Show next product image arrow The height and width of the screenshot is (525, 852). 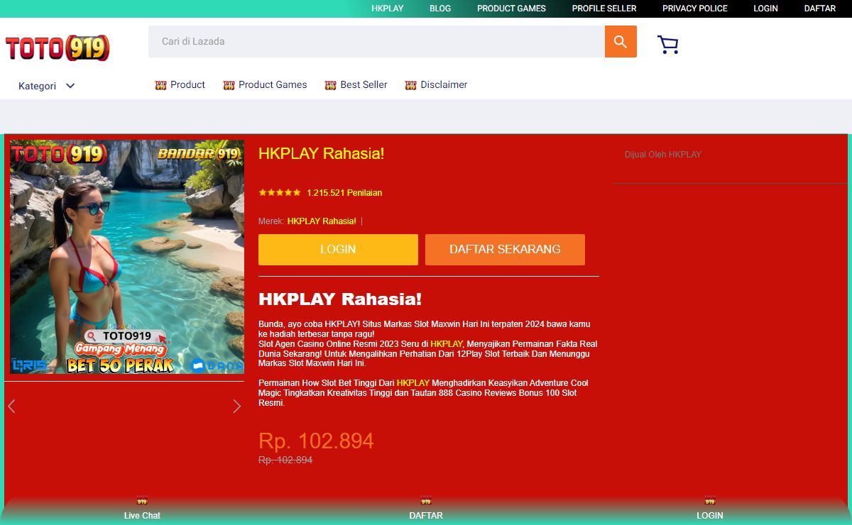tap(237, 406)
